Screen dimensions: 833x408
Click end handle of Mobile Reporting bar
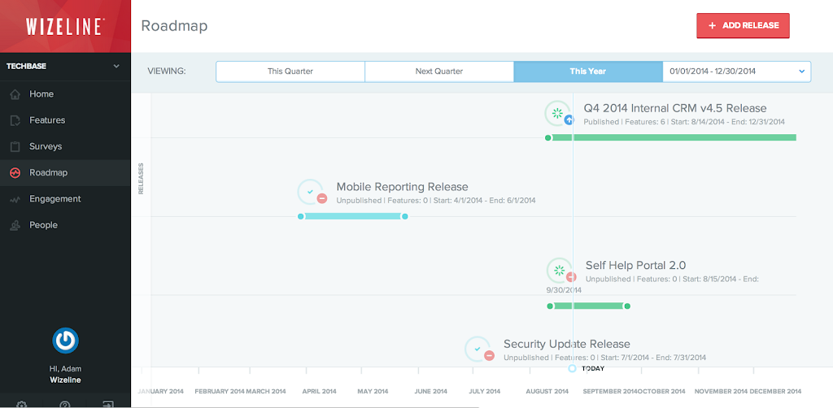coord(405,216)
